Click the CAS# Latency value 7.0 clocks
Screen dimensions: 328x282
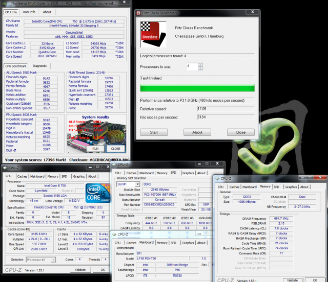tap(281, 228)
